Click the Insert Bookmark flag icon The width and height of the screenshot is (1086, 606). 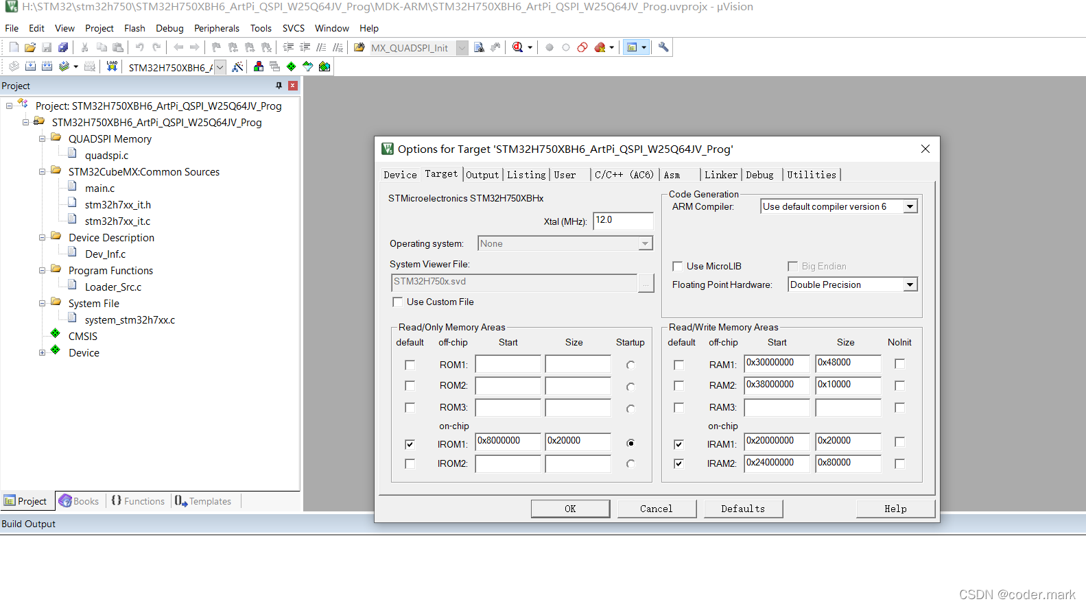[216, 47]
